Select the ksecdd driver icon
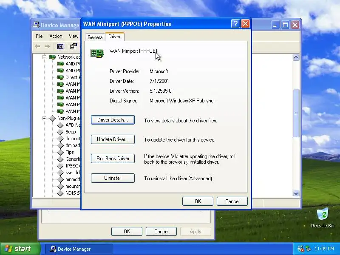This screenshot has height=255, width=340. (x=60, y=173)
